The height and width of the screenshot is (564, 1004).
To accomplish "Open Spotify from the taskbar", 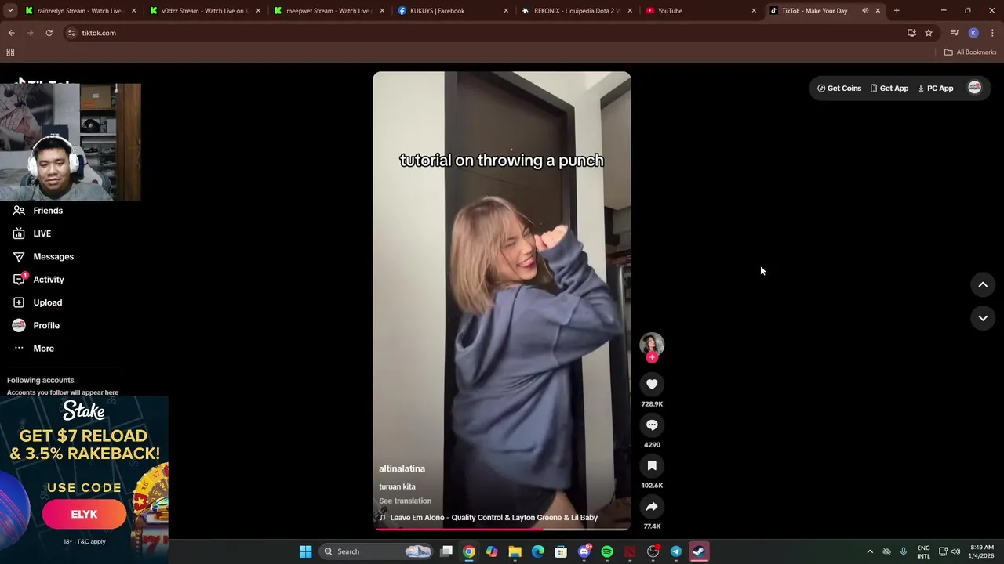I will point(607,551).
